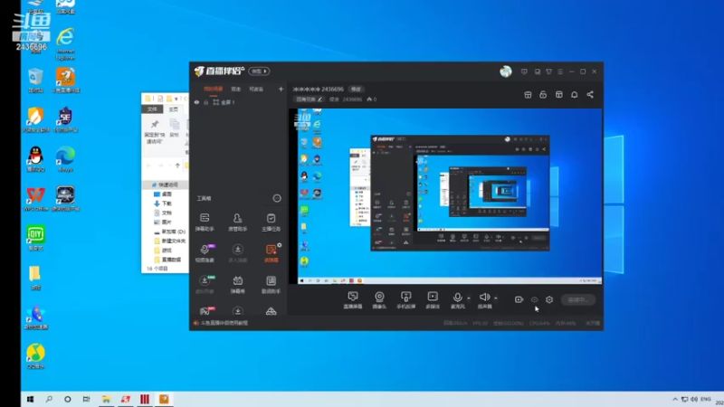Add phone screen-cast source

tap(405, 300)
